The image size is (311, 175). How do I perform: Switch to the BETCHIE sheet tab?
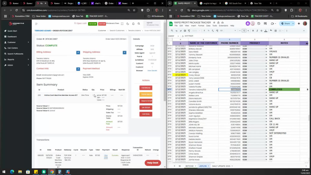pos(189,166)
